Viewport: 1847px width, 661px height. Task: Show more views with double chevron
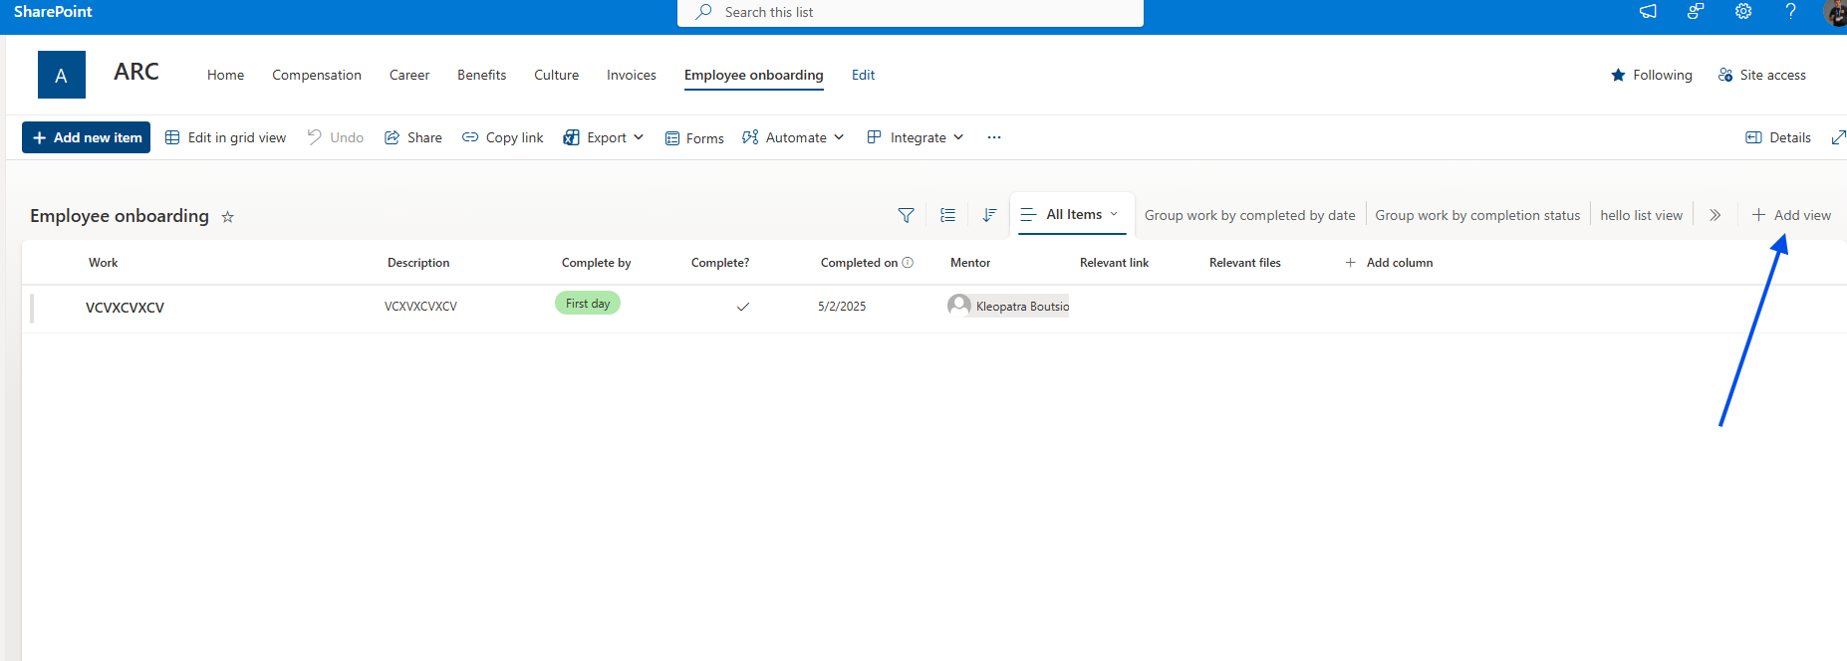coord(1715,215)
